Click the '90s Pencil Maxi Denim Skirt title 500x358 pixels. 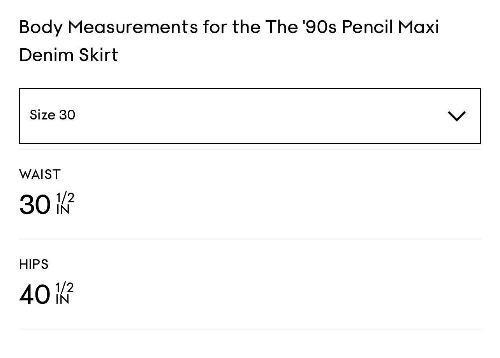tap(230, 41)
